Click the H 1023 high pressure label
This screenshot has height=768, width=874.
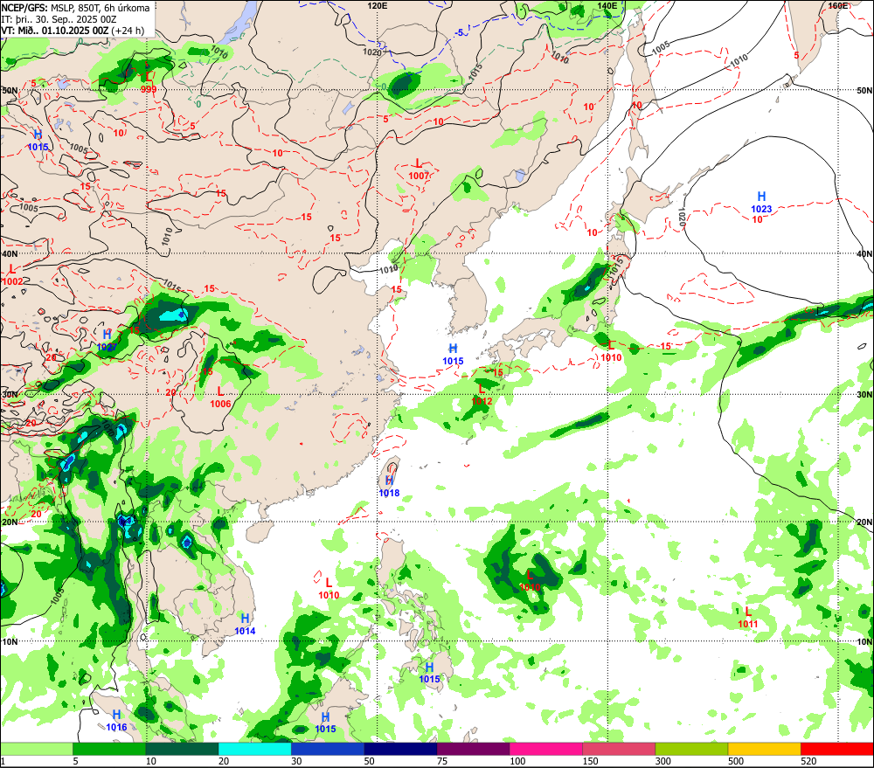tap(761, 203)
